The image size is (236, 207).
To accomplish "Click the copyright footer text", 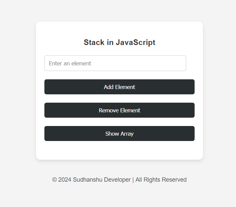I will [x=120, y=180].
